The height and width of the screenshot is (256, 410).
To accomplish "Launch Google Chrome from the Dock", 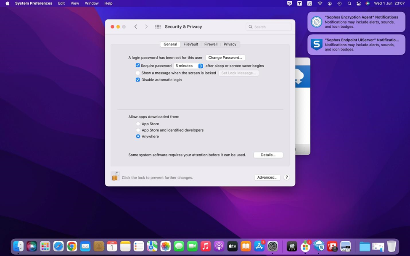I will pyautogui.click(x=71, y=246).
